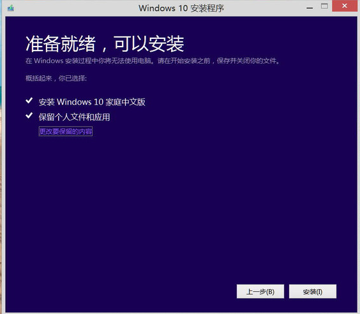Viewport: 360px width, 314px height.
Task: Go back with the 上一步(B) button
Action: pos(260,292)
